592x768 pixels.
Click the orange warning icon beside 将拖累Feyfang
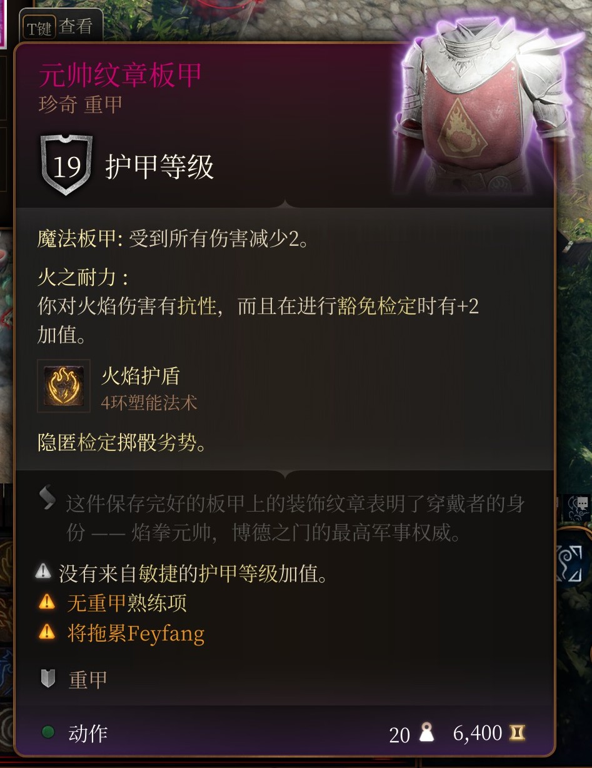(x=47, y=632)
